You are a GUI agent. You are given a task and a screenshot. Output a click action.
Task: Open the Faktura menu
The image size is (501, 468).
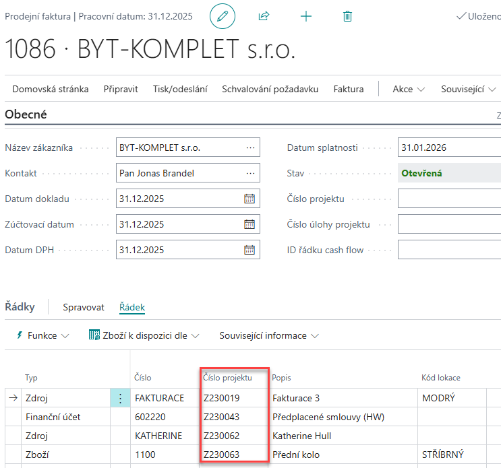tap(349, 89)
